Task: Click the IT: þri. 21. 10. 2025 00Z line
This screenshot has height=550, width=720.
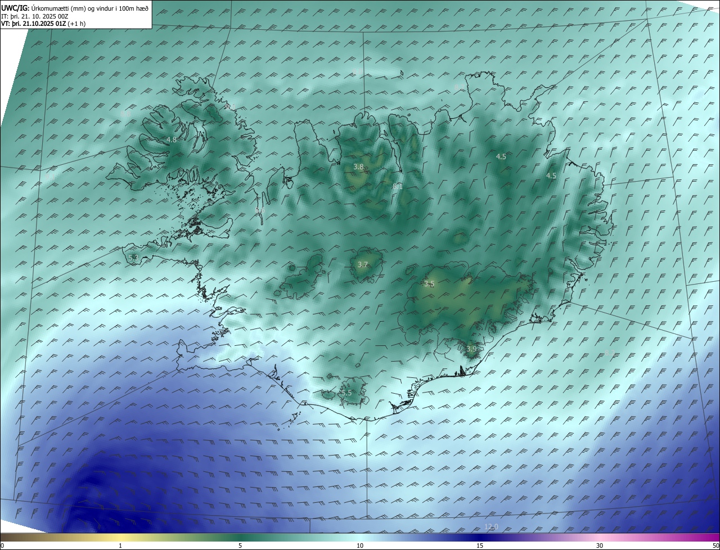Action: coord(35,16)
